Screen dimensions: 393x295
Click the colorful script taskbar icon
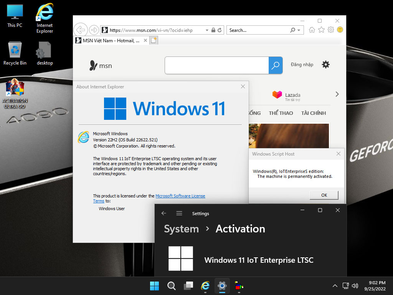[x=239, y=286]
